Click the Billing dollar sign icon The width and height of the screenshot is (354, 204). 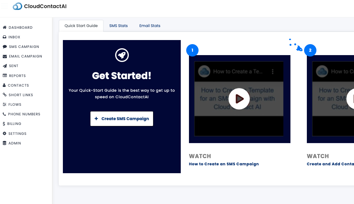(4, 124)
